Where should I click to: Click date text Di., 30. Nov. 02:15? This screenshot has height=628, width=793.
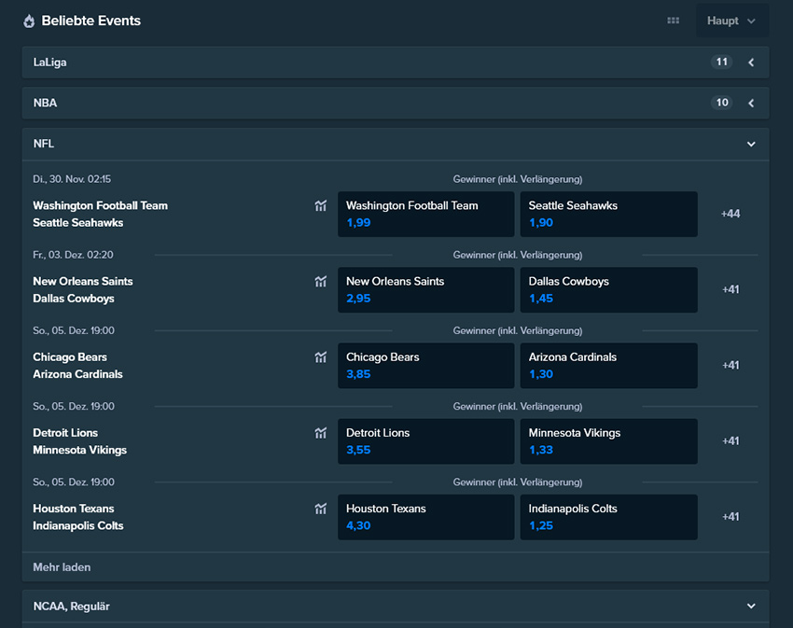[x=72, y=179]
